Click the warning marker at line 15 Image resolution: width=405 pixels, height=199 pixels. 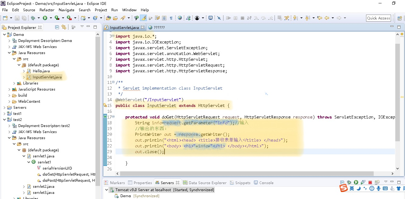(105, 105)
